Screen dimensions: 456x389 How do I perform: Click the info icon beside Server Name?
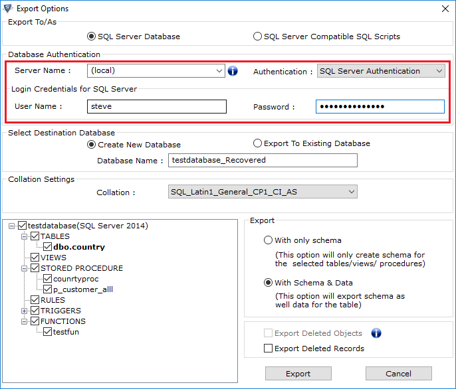click(233, 71)
